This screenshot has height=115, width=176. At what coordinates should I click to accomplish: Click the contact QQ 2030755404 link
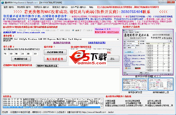(113, 32)
